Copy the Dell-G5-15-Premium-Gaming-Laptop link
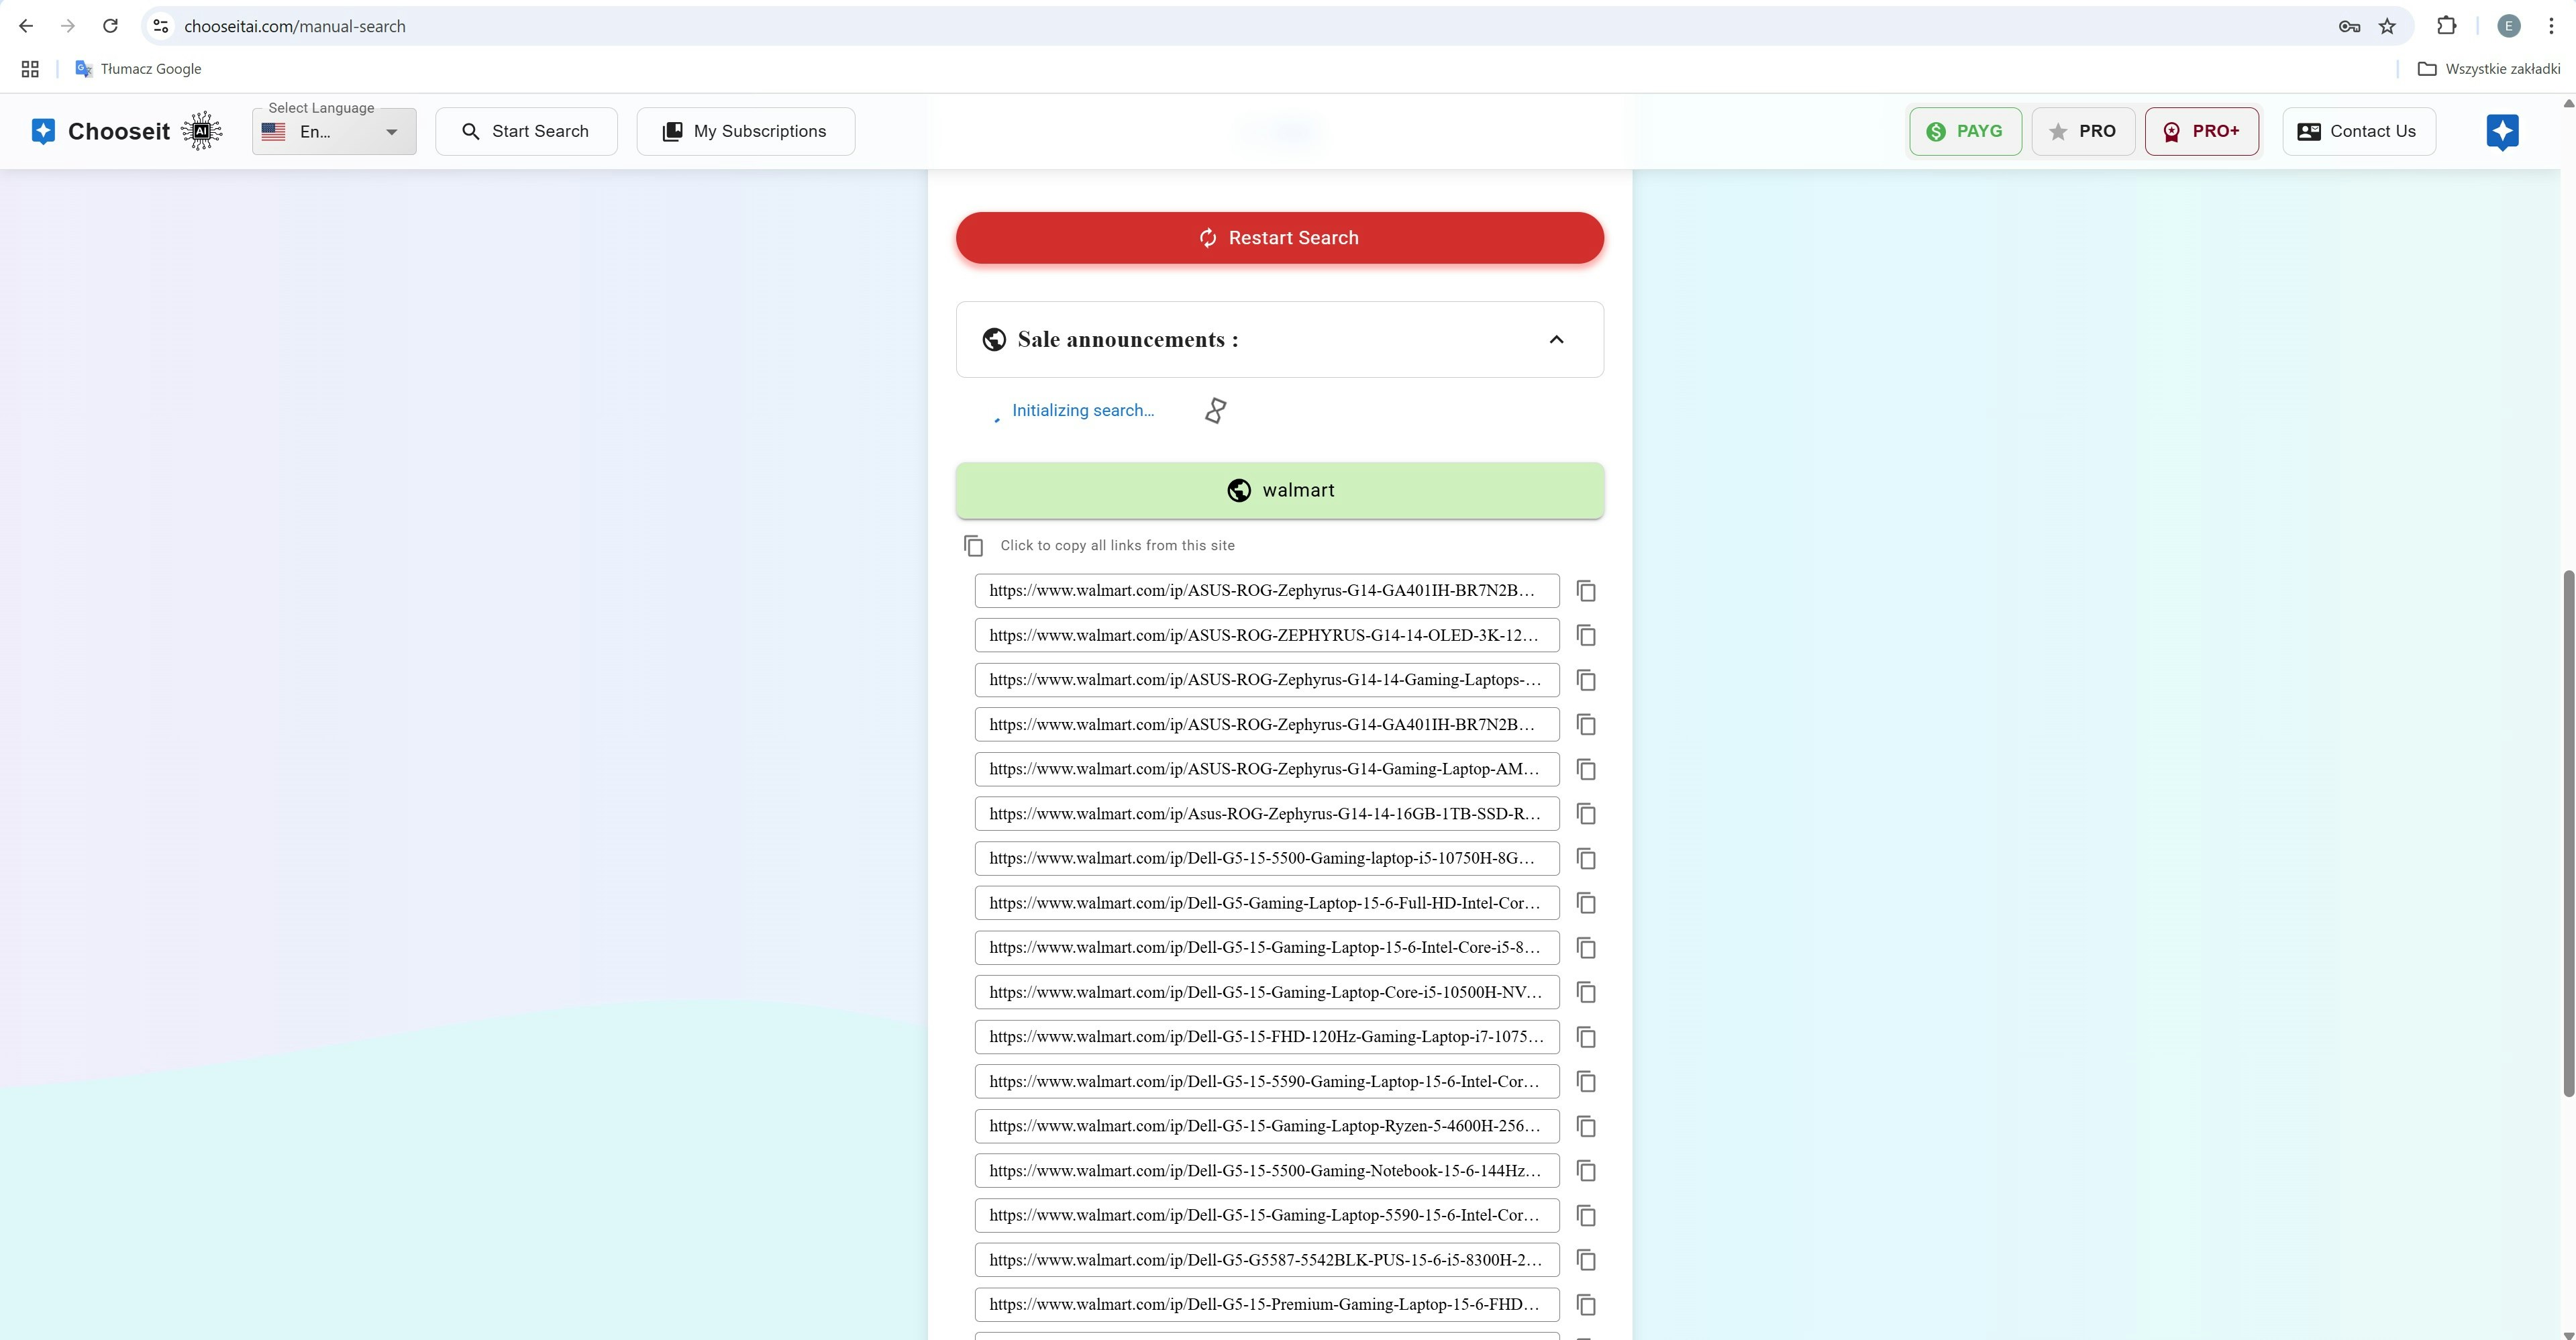 (x=1585, y=1305)
